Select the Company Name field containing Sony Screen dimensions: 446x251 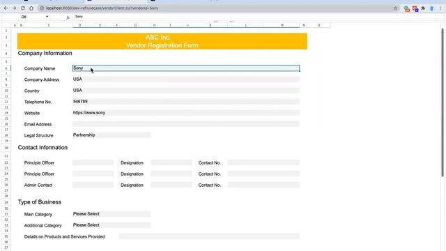[186, 68]
